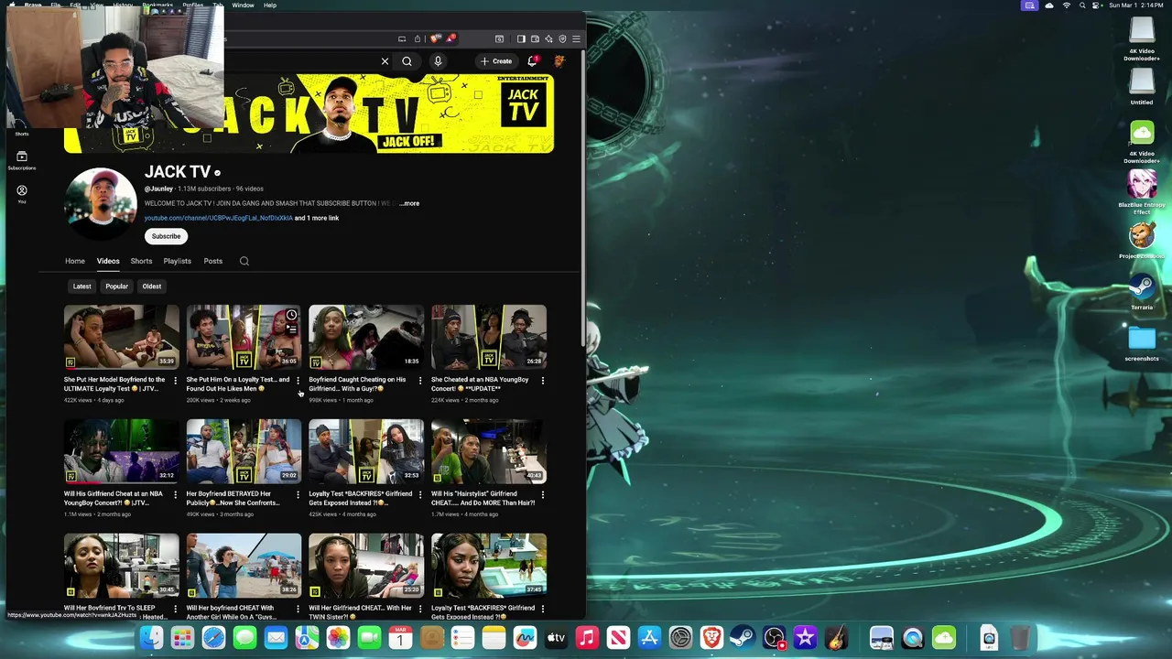1172x659 pixels.
Task: Search within JACK TV channel magnifier
Action: pyautogui.click(x=244, y=261)
